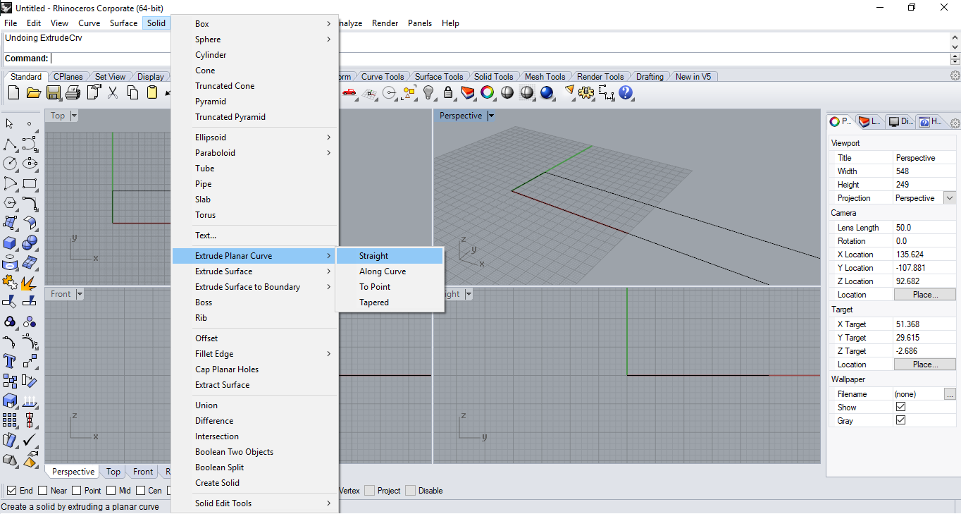
Task: Disable the End object snap checkbox
Action: [x=11, y=491]
